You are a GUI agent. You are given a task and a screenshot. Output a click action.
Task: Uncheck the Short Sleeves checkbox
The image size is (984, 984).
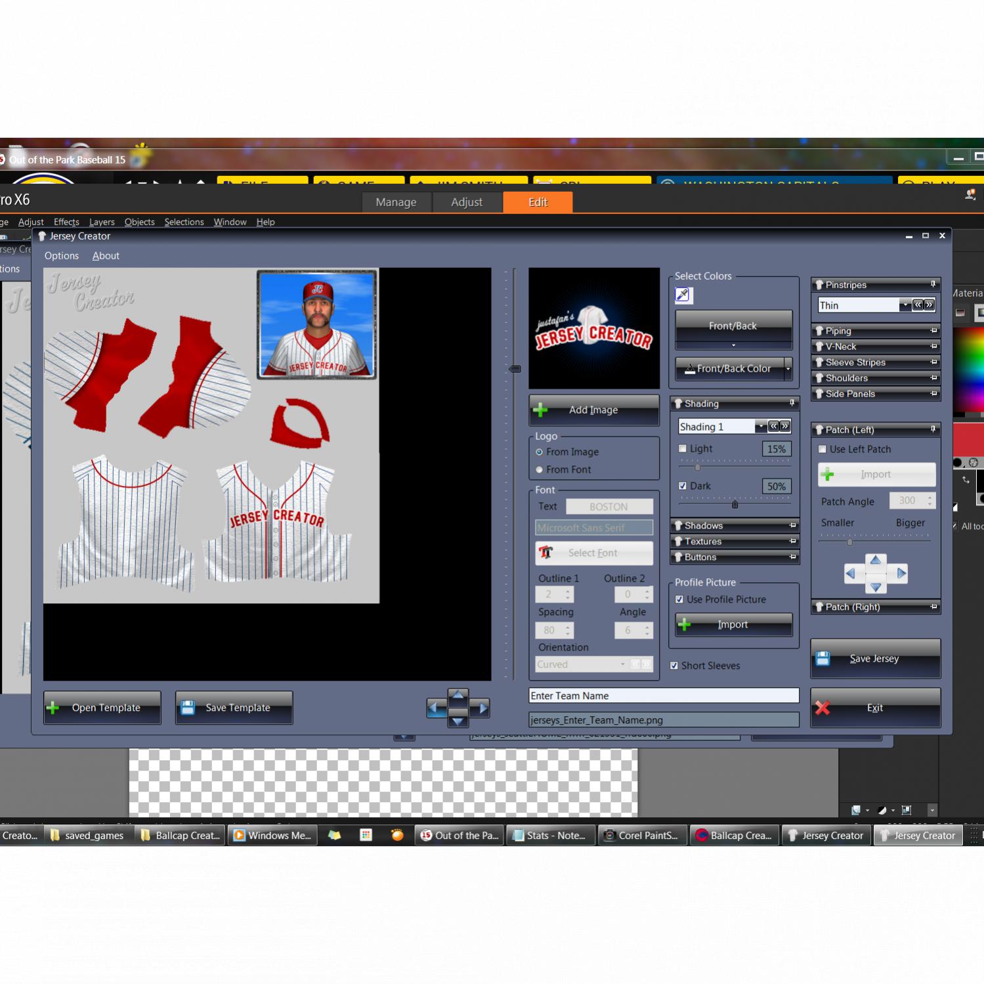(x=674, y=666)
